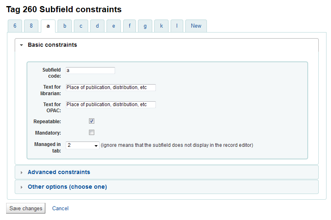Go to subfield tab f
Screen dimensions: 331x220
[x=129, y=26]
